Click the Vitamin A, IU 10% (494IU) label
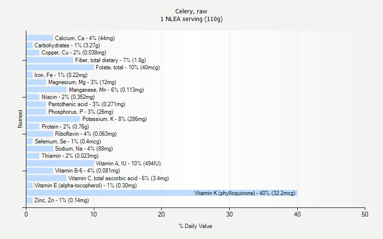This screenshot has height=239, width=383. 128,163
